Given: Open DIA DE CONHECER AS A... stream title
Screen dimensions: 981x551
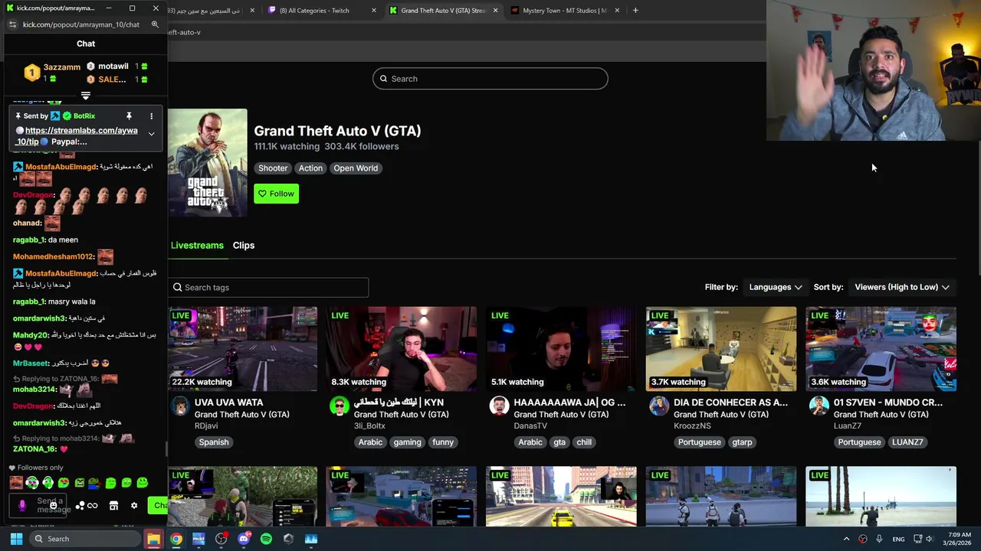Looking at the screenshot, I should 730,403.
